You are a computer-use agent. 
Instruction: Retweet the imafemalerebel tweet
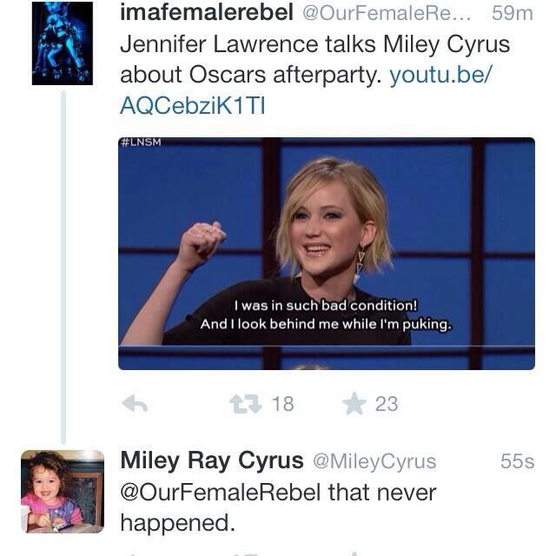tap(245, 405)
